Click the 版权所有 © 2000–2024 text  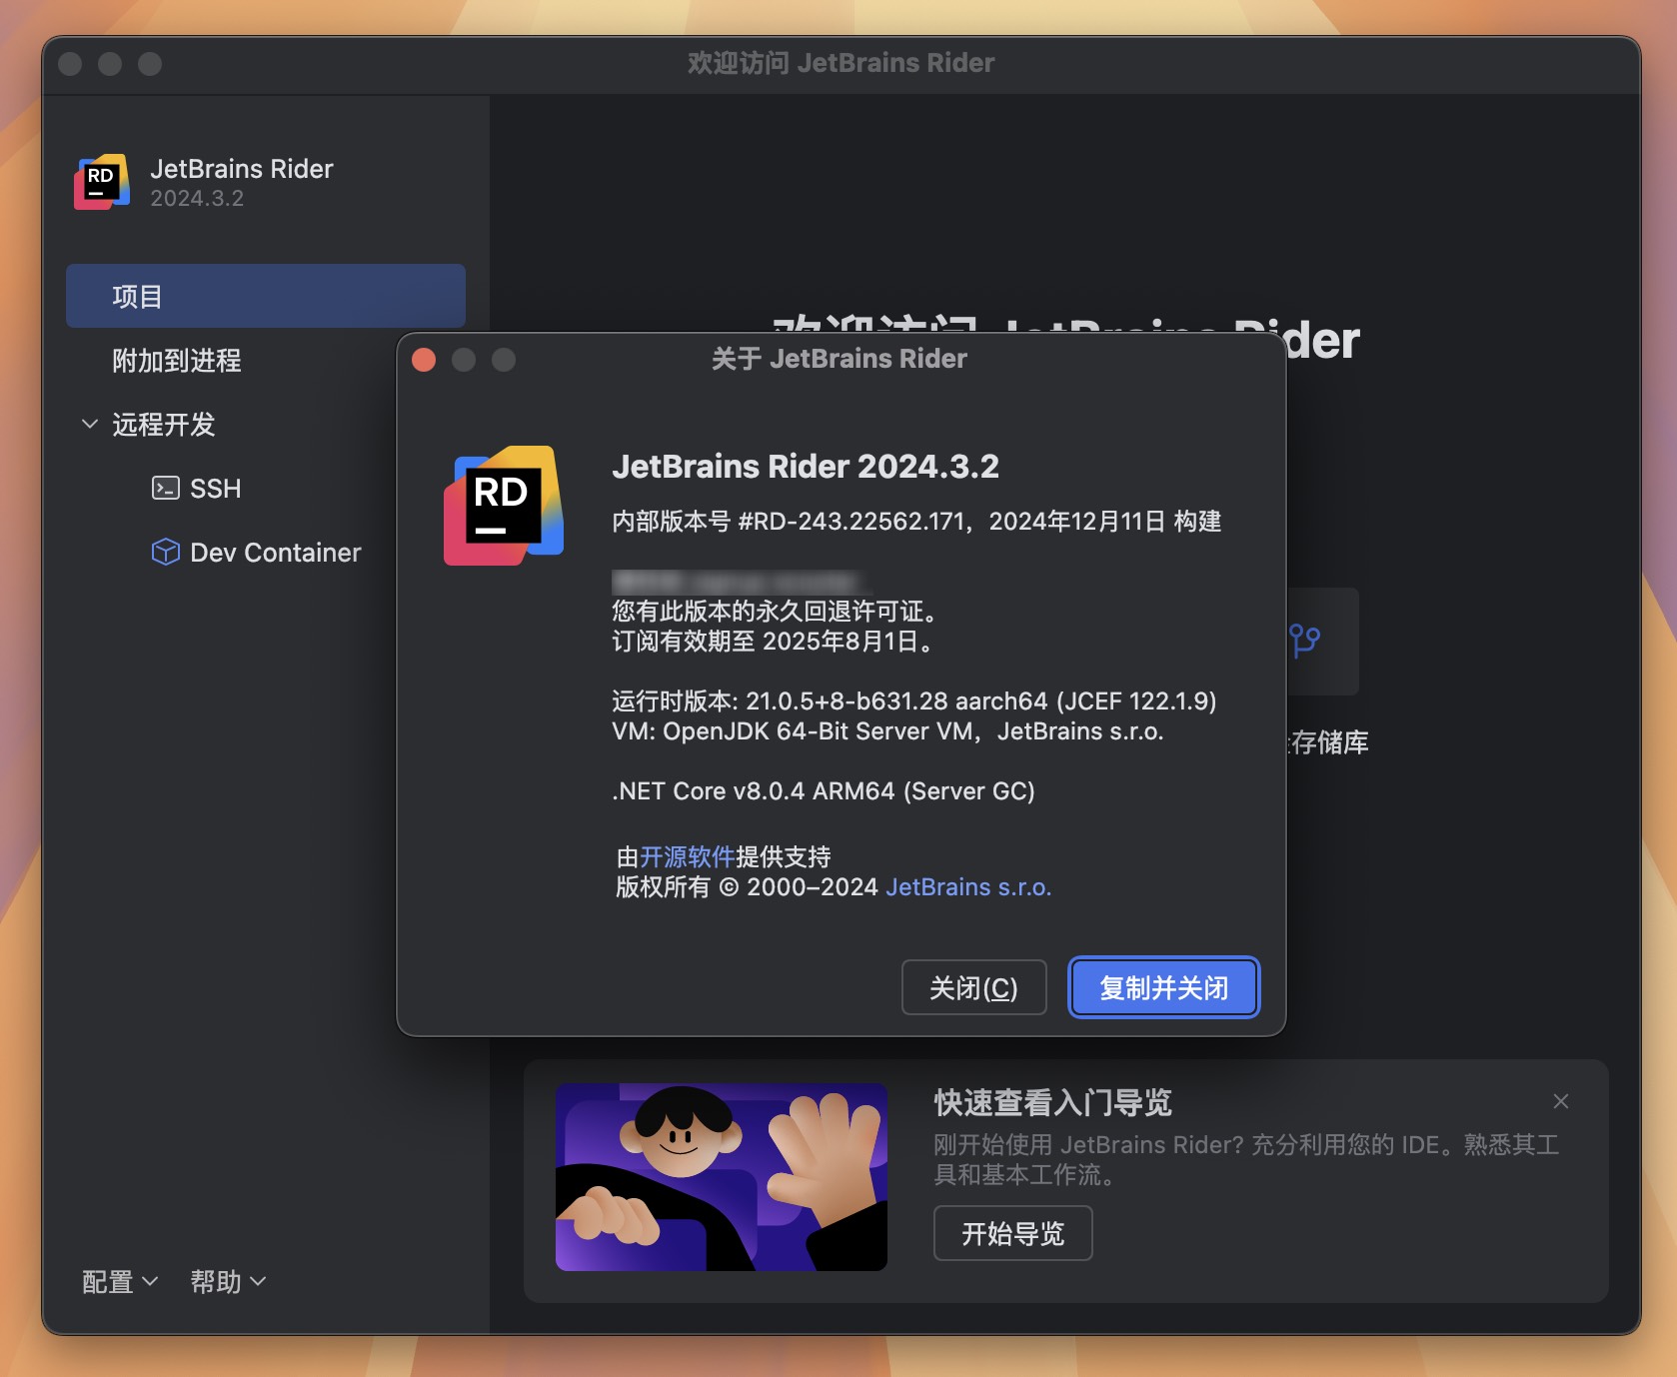[x=747, y=886]
